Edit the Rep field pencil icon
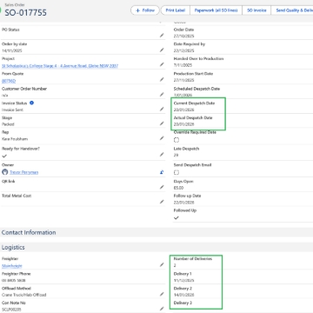 (162, 138)
